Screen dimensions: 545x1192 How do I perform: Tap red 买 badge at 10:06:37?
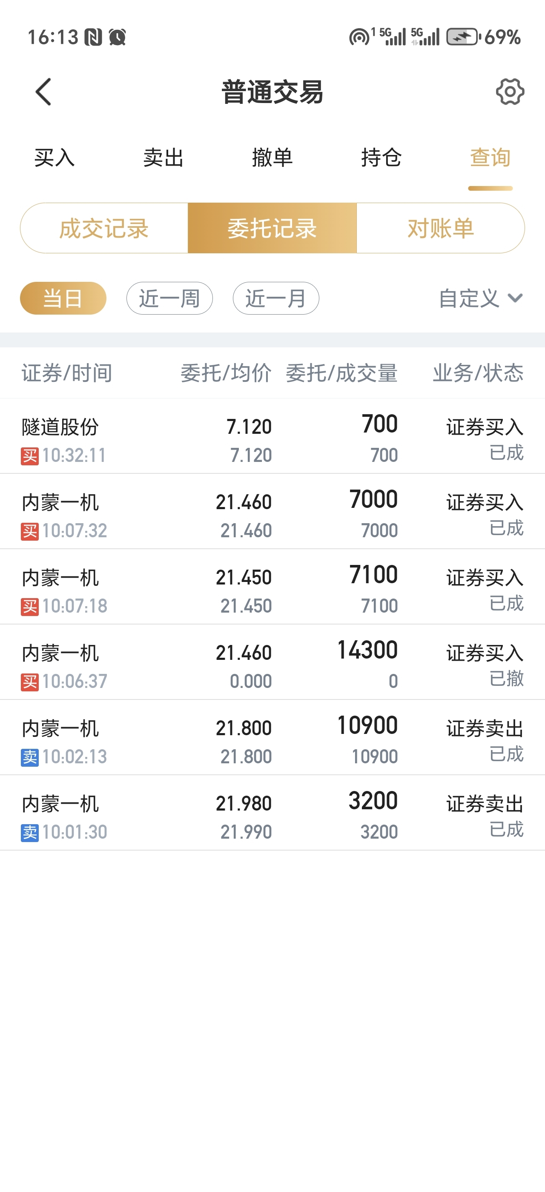coord(30,682)
